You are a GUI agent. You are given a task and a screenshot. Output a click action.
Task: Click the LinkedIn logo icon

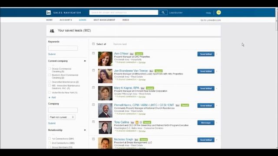(48, 13)
